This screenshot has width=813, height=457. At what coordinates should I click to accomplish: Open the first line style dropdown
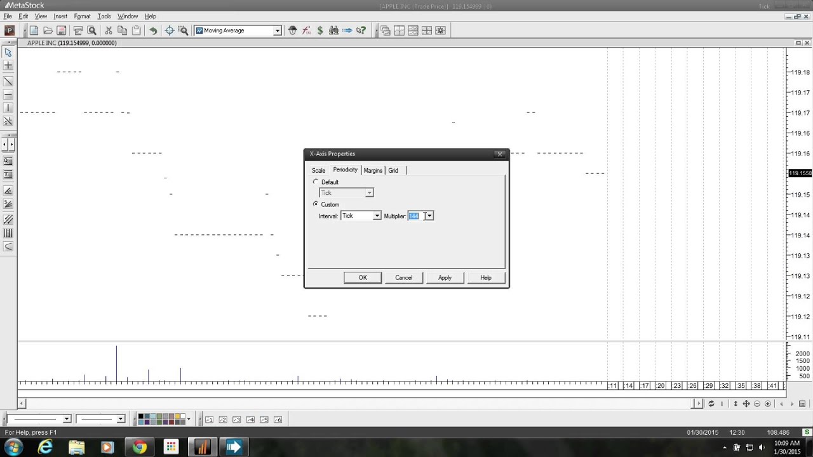(66, 419)
